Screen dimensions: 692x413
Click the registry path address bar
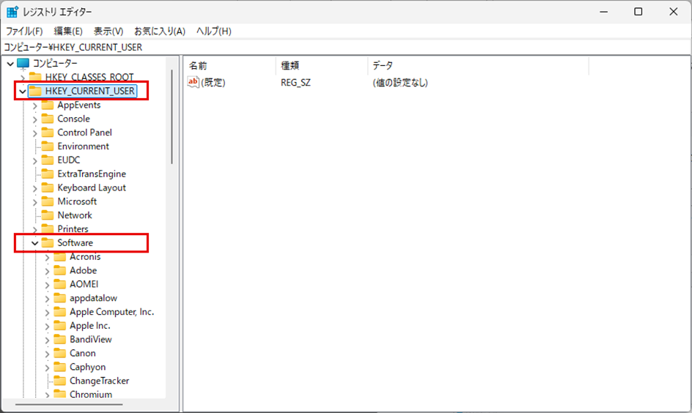coord(346,47)
